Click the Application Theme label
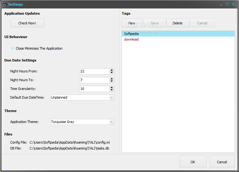239x172 pixels. tap(24, 122)
